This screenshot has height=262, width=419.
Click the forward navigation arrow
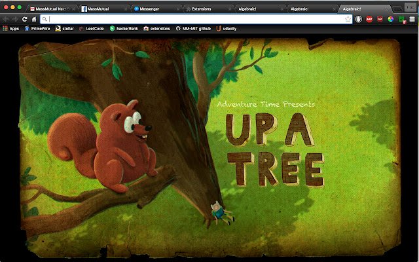pos(15,19)
